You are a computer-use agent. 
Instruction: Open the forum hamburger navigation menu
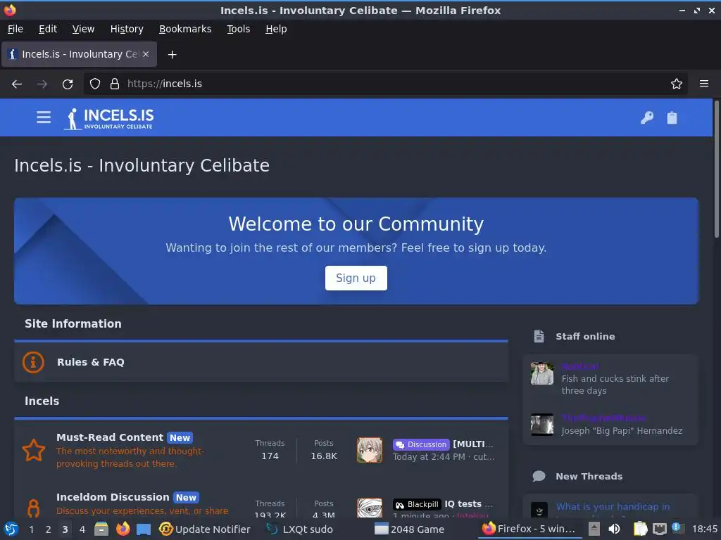[x=44, y=117]
